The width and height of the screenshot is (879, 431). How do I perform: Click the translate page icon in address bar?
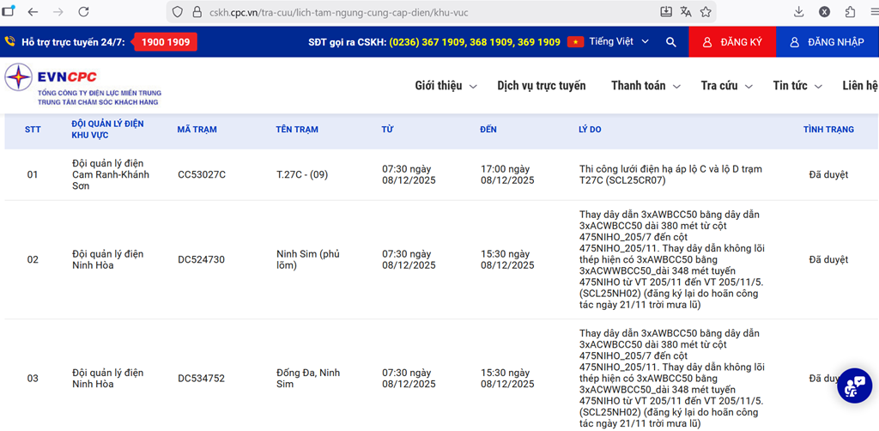coord(686,12)
